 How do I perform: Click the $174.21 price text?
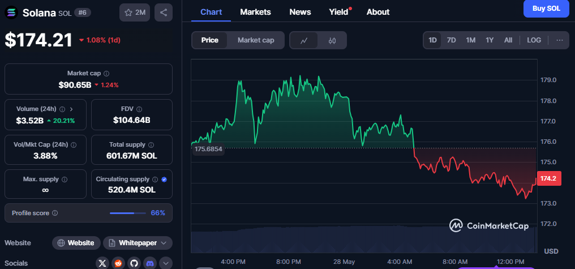[38, 40]
